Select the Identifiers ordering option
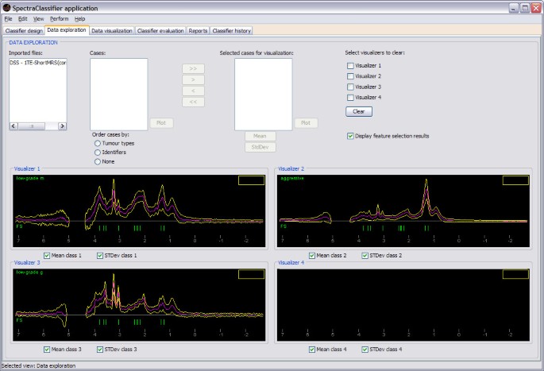Screen dimensions: 544x371 tap(98, 152)
